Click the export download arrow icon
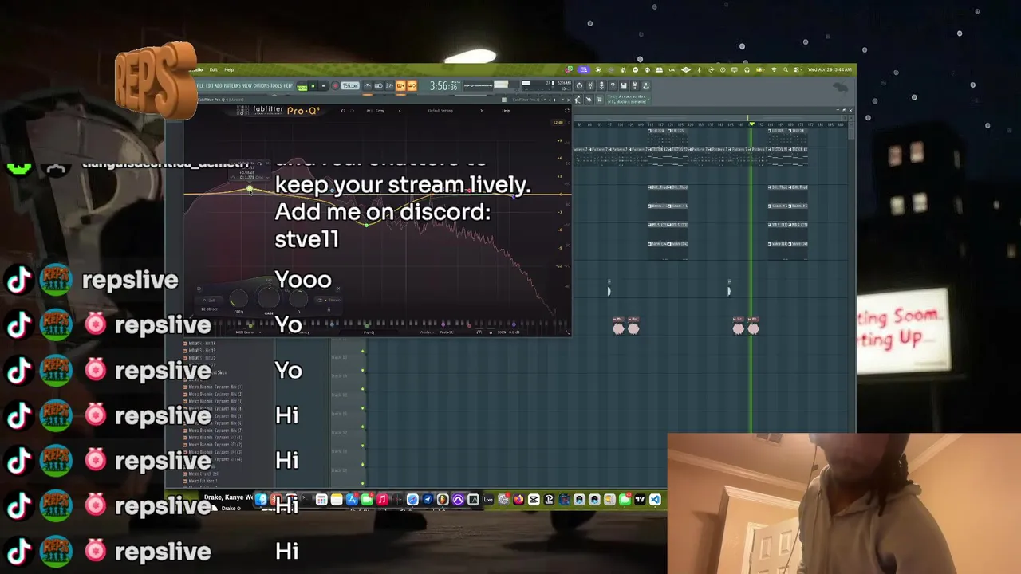This screenshot has height=574, width=1021. (x=646, y=86)
